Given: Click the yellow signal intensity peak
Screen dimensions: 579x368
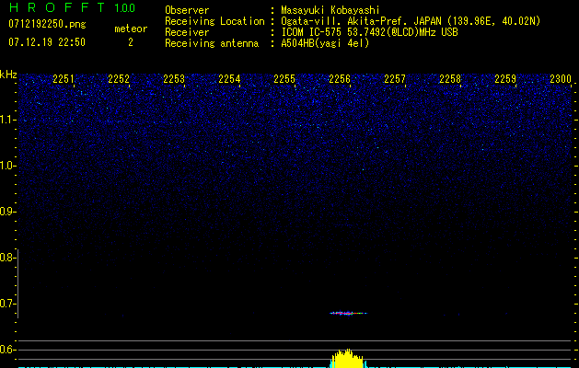Looking at the screenshot, I should (345, 359).
